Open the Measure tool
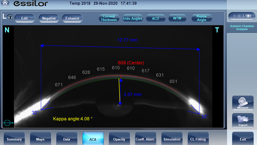 pos(243,103)
